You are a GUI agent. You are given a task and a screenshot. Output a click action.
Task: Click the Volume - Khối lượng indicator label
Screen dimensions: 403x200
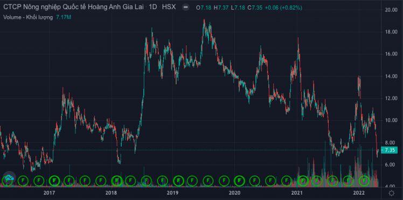[28, 17]
